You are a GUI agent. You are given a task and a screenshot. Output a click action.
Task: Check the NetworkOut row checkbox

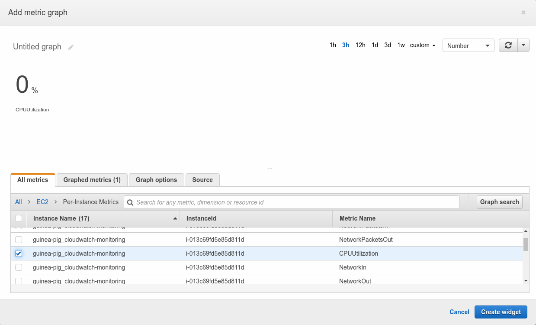(19, 281)
